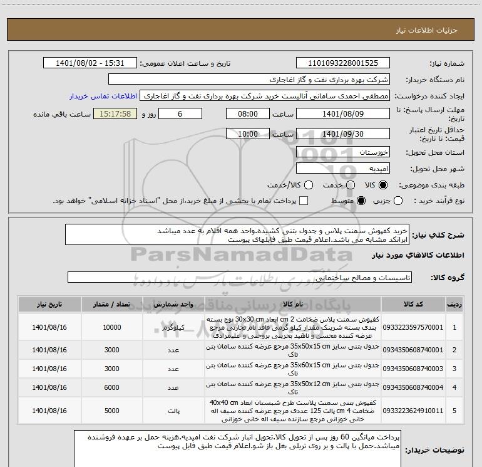Select the متوسط purchase type radio
Viewport: 482px width, 467px height.
361,201
